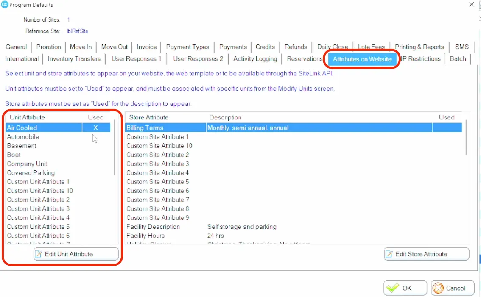Switch to the Batch tab

[458, 59]
